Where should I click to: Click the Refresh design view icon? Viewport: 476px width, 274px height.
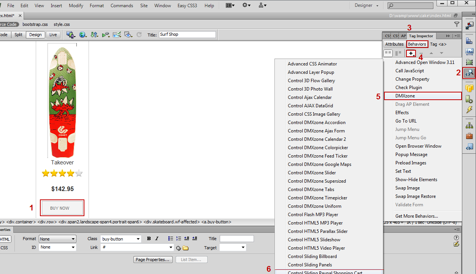(x=139, y=35)
